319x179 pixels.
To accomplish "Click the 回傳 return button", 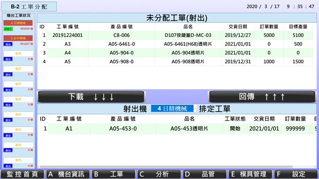I will pos(262,97).
